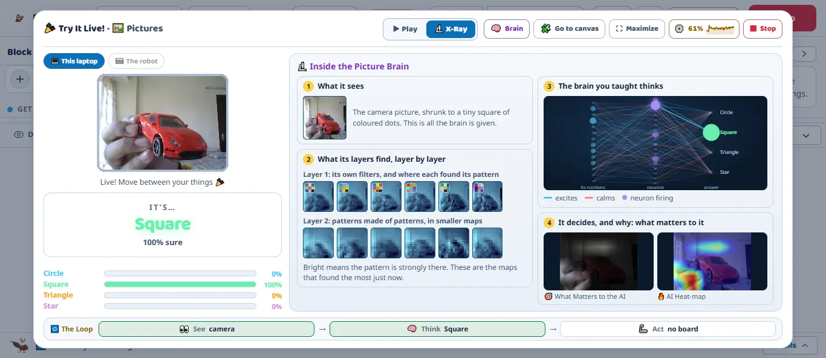Select the X-Ray mode toggle
The image size is (826, 358).
tap(451, 29)
